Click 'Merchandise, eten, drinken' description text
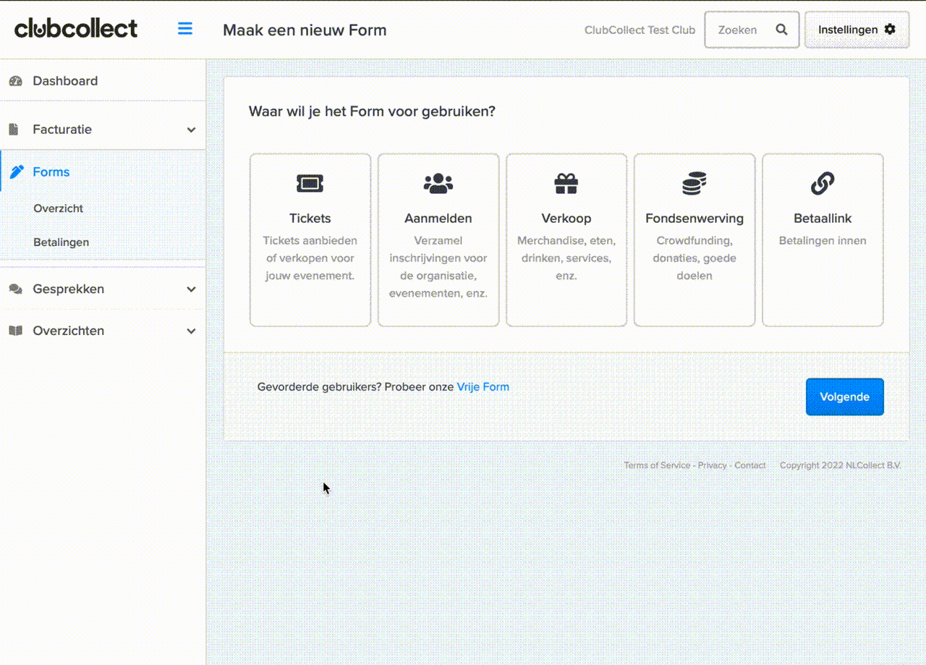 pyautogui.click(x=566, y=258)
